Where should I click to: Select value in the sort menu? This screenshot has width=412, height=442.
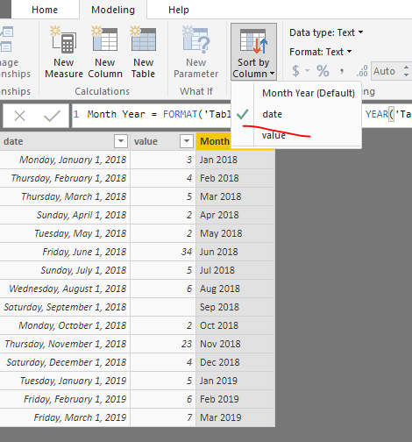click(296, 135)
